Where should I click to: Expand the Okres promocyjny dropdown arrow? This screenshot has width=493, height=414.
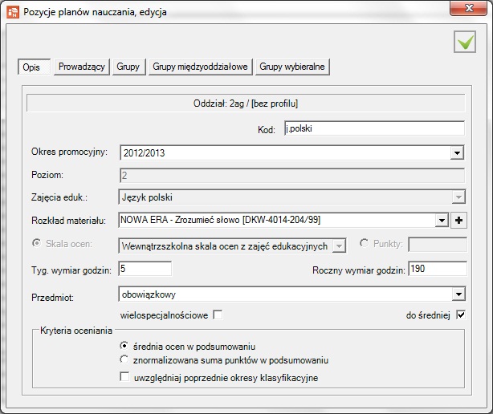457,153
